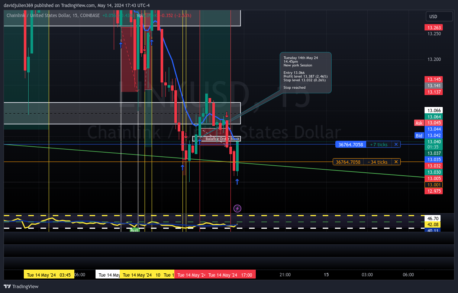Click the yellow 42.08 indicator value label

pyautogui.click(x=433, y=225)
